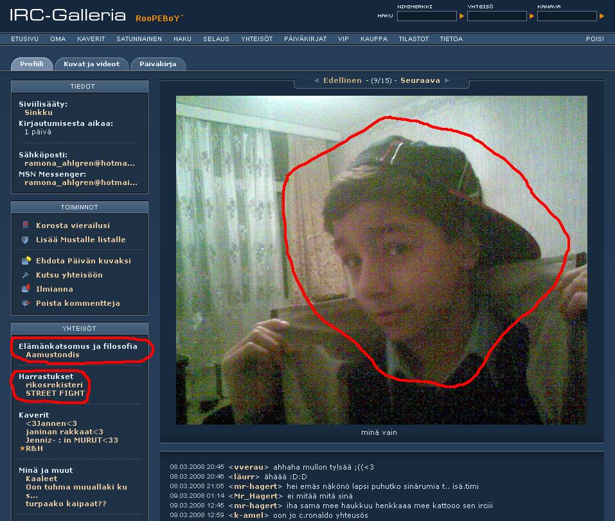This screenshot has width=615, height=521.
Task: Open KAUPPA in the navigation bar
Action: tap(374, 39)
